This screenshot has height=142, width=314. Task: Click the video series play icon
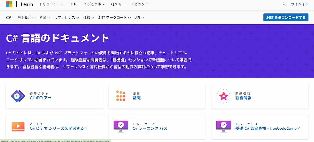click(18, 127)
